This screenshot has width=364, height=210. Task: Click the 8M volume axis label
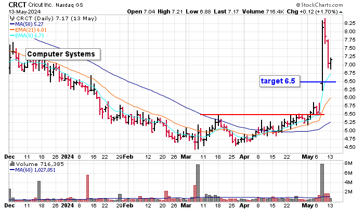pyautogui.click(x=348, y=163)
